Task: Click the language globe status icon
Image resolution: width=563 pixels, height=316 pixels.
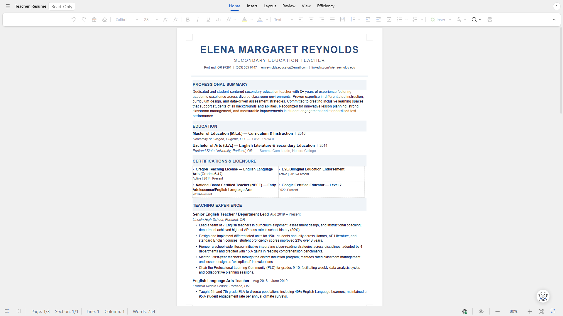Action: (465, 312)
